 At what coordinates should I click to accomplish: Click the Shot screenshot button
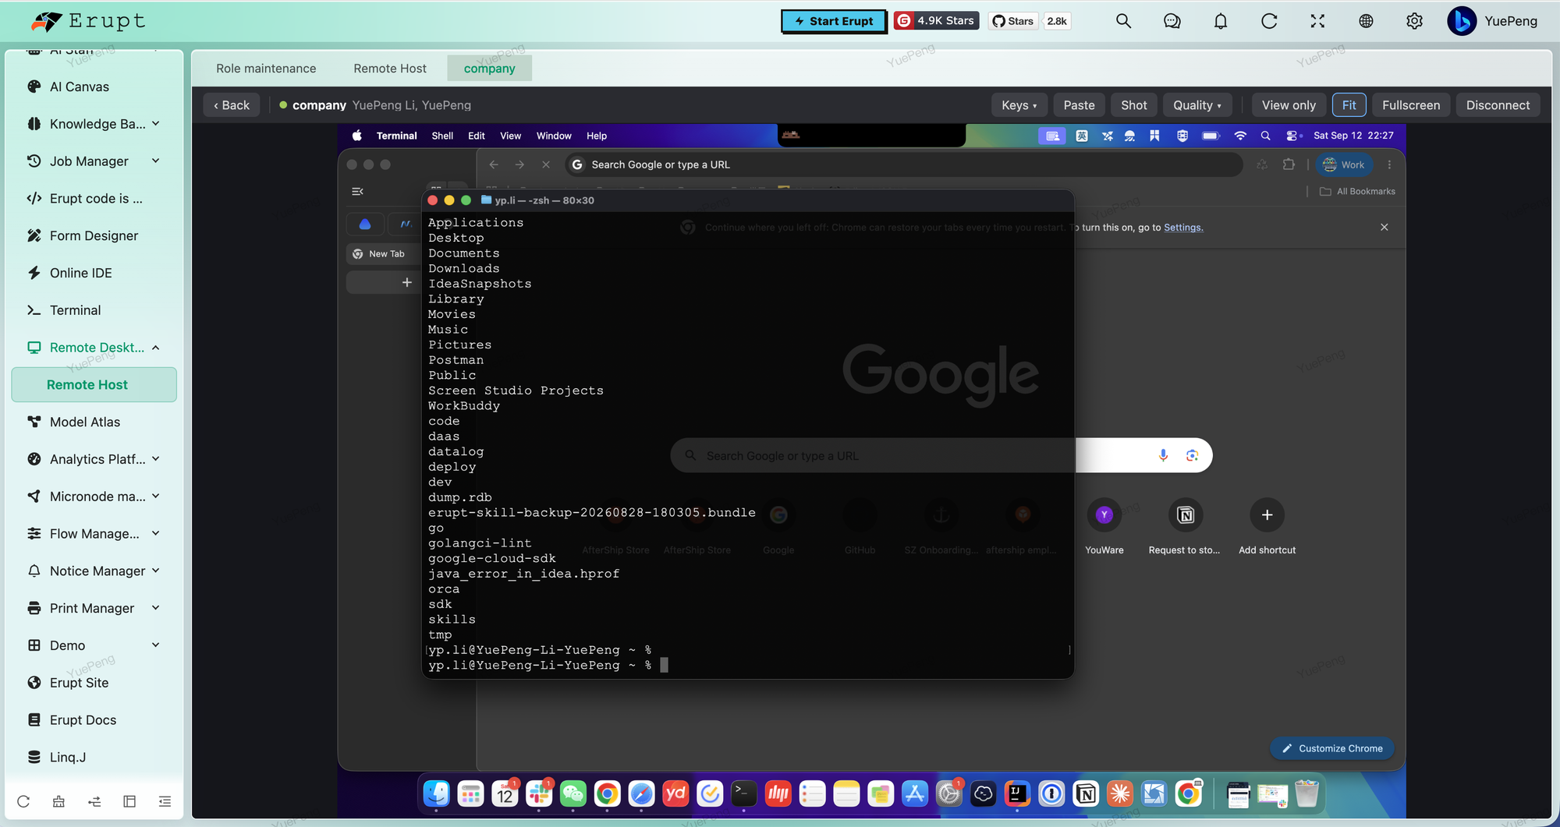tap(1133, 105)
